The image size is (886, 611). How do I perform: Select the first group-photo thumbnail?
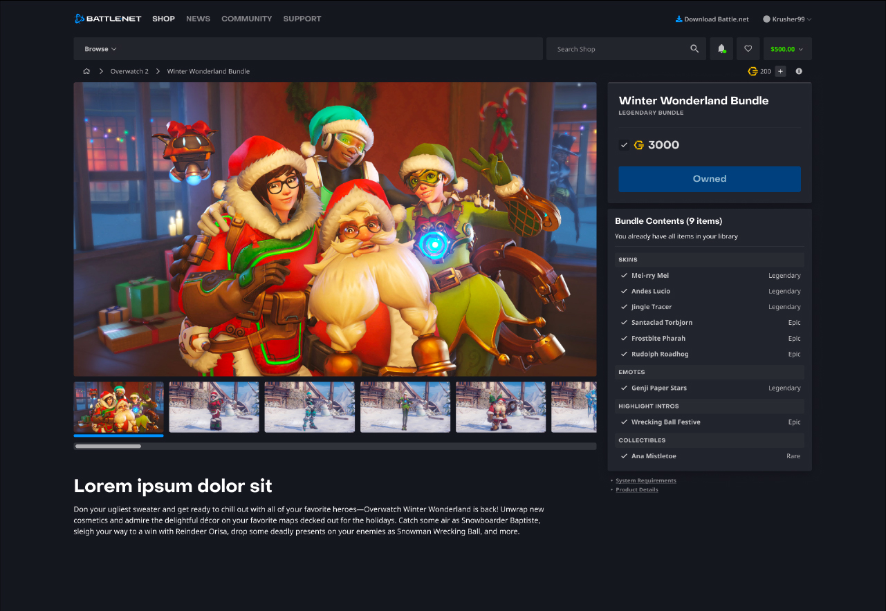(x=119, y=407)
